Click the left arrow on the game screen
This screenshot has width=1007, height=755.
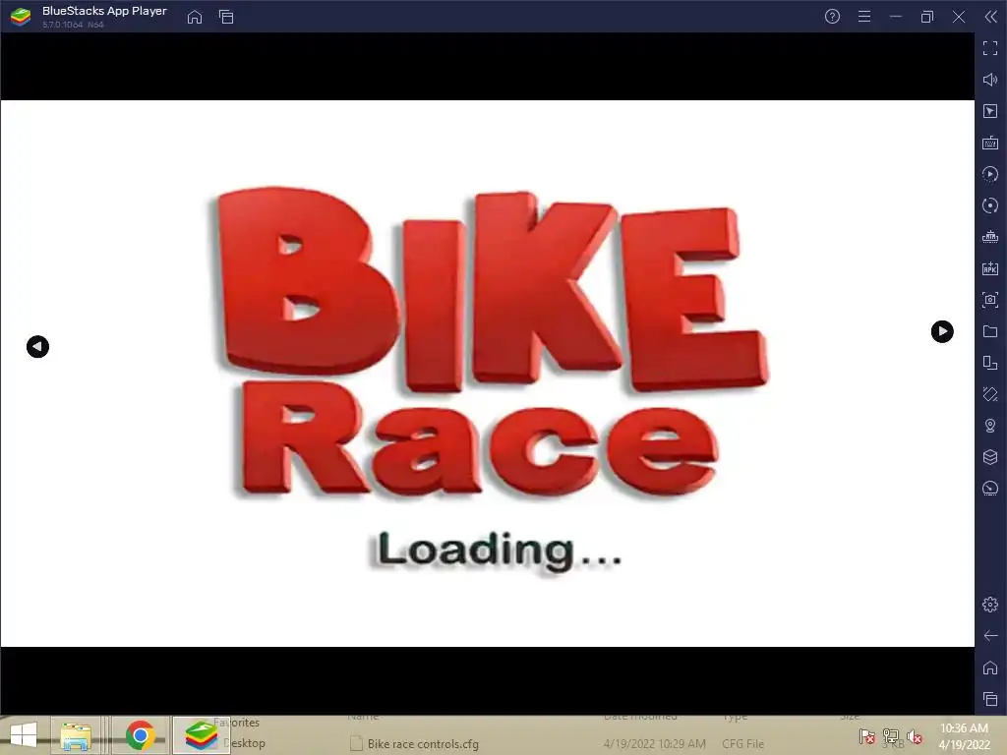38,347
